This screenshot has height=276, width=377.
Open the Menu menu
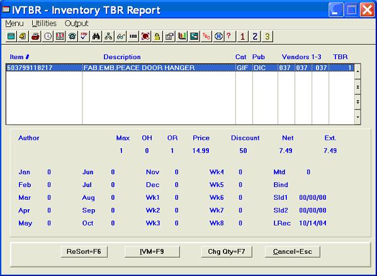[x=14, y=23]
